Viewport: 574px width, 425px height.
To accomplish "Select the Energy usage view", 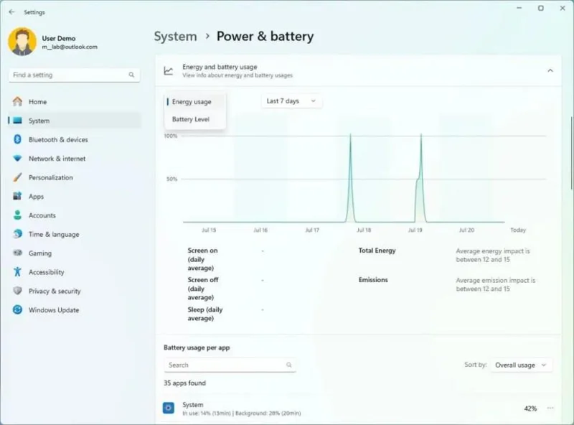I will click(194, 102).
